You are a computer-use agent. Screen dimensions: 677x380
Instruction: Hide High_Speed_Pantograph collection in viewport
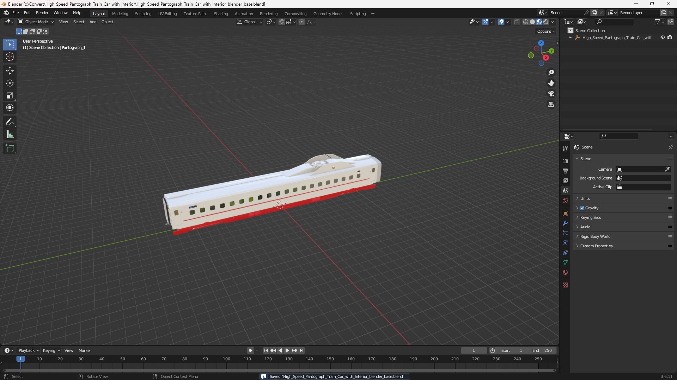pyautogui.click(x=663, y=37)
